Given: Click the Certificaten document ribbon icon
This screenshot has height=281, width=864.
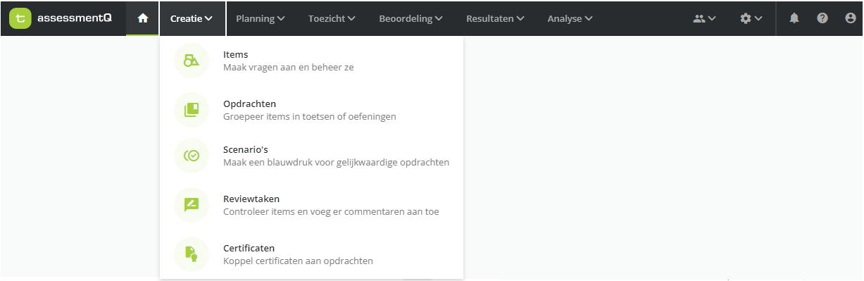Looking at the screenshot, I should coord(192,254).
